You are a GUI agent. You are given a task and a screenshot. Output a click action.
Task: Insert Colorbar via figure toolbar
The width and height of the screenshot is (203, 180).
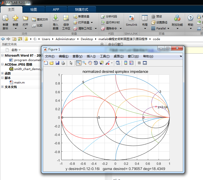(x=126, y=63)
